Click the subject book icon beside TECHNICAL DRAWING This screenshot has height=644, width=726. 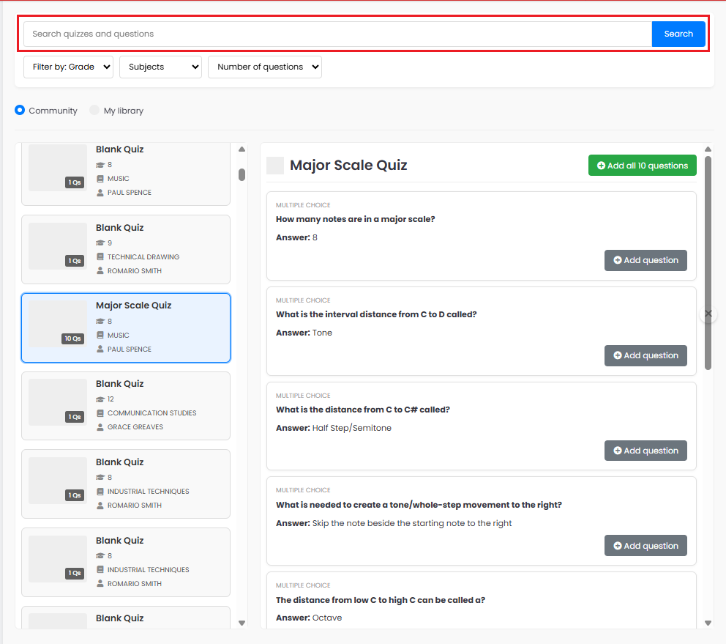[100, 257]
